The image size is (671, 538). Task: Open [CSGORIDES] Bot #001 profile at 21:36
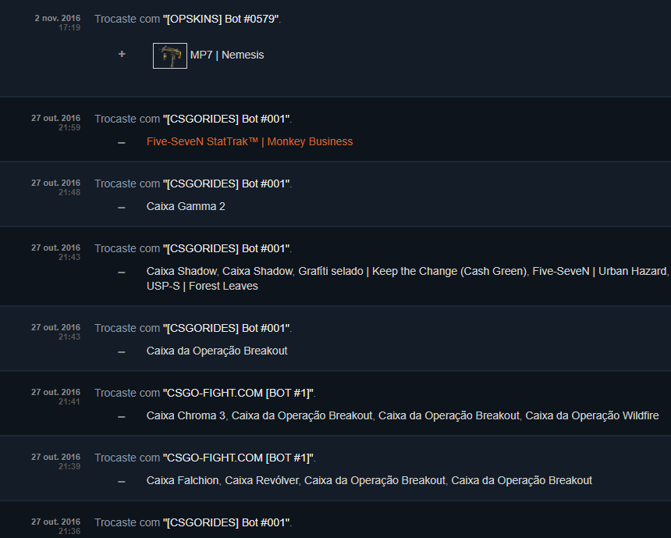click(226, 523)
